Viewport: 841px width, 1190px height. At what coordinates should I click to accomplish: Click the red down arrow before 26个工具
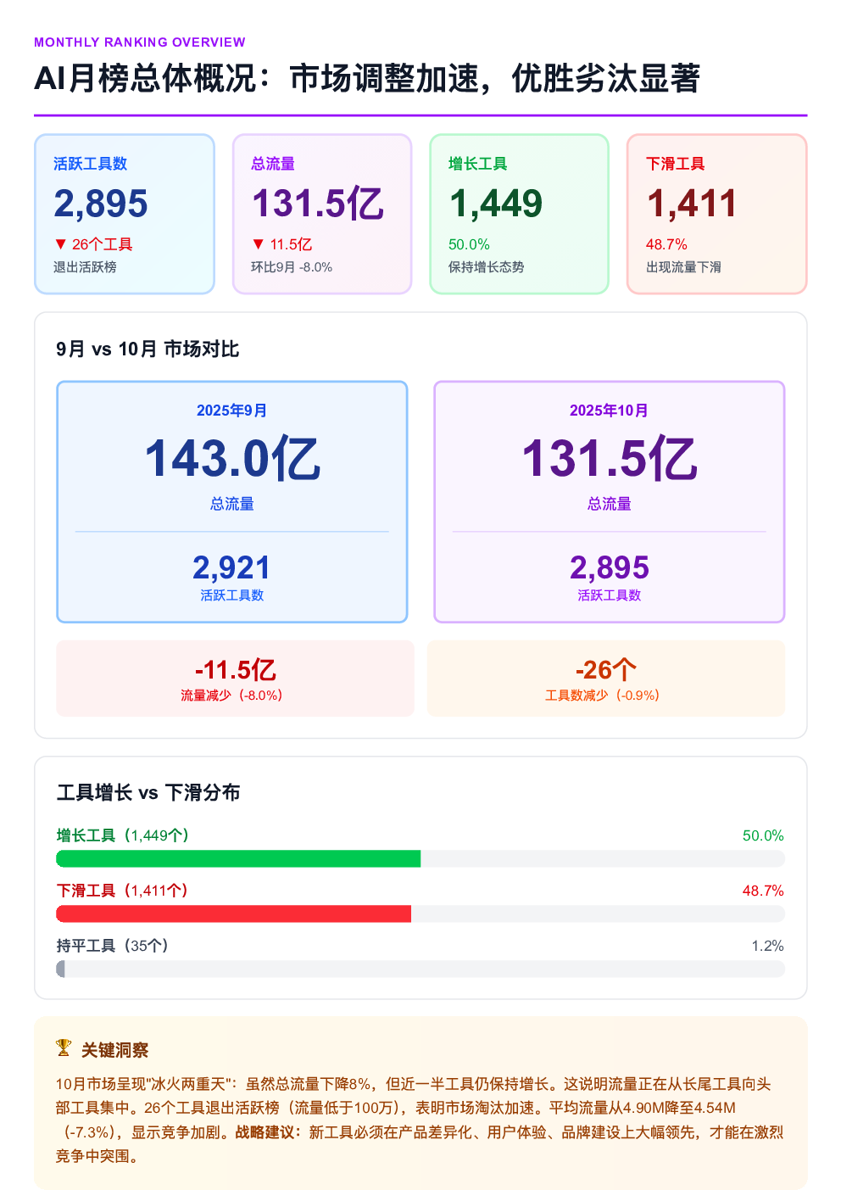click(60, 244)
